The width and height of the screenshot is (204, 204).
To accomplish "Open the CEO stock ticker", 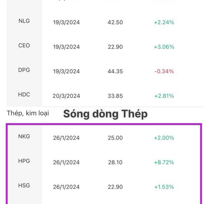I will point(24,46).
